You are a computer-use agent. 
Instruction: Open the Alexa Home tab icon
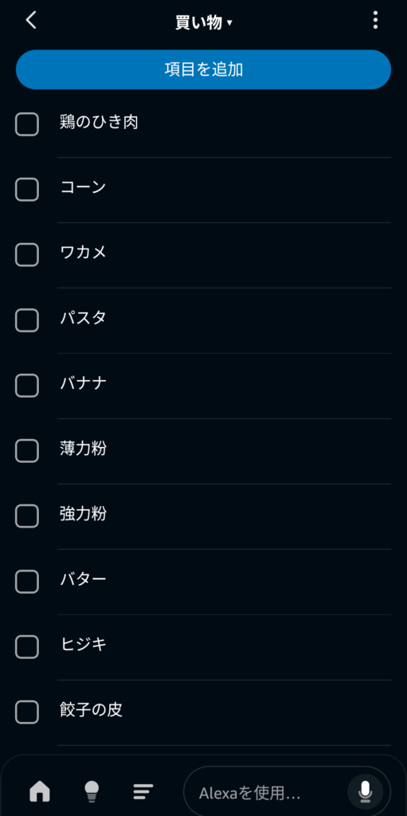pos(40,791)
